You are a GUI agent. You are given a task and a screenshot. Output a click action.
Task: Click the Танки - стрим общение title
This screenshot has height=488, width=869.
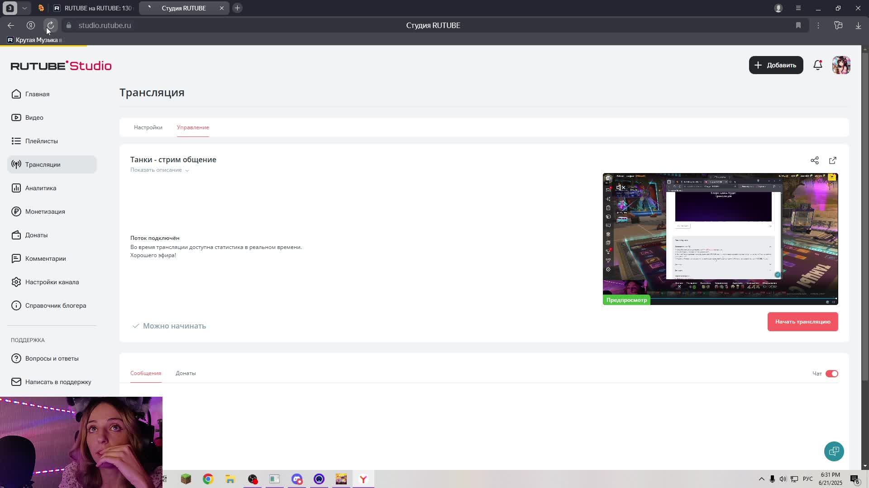pyautogui.click(x=173, y=160)
